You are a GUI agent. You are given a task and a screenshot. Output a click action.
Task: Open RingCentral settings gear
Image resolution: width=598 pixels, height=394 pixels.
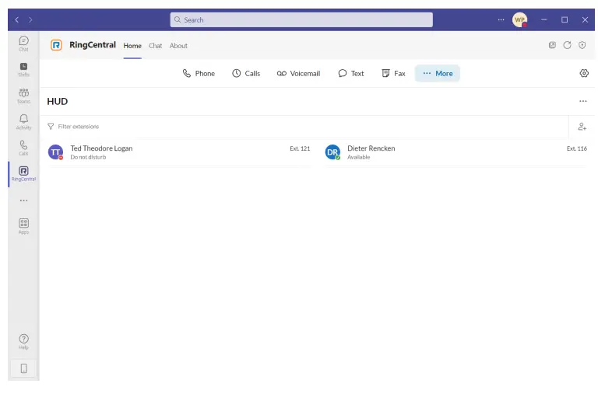click(x=584, y=73)
